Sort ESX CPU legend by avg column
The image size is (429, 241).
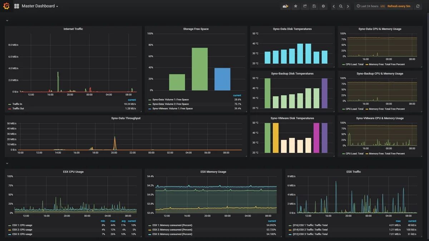(x=123, y=221)
